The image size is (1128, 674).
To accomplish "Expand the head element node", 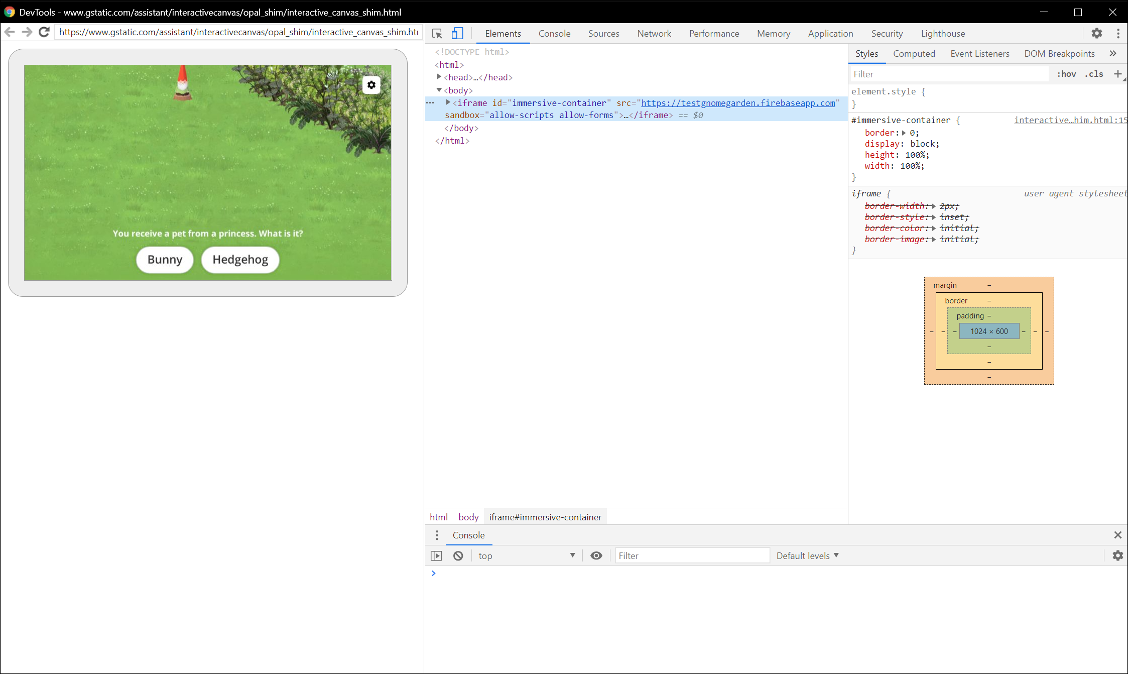I will click(x=439, y=77).
